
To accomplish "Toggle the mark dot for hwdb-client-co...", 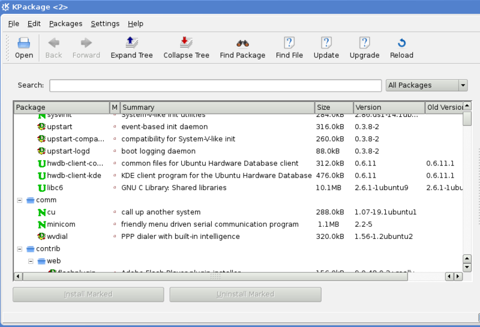I will (115, 163).
